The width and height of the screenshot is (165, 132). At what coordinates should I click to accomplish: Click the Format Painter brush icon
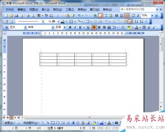[73, 16]
